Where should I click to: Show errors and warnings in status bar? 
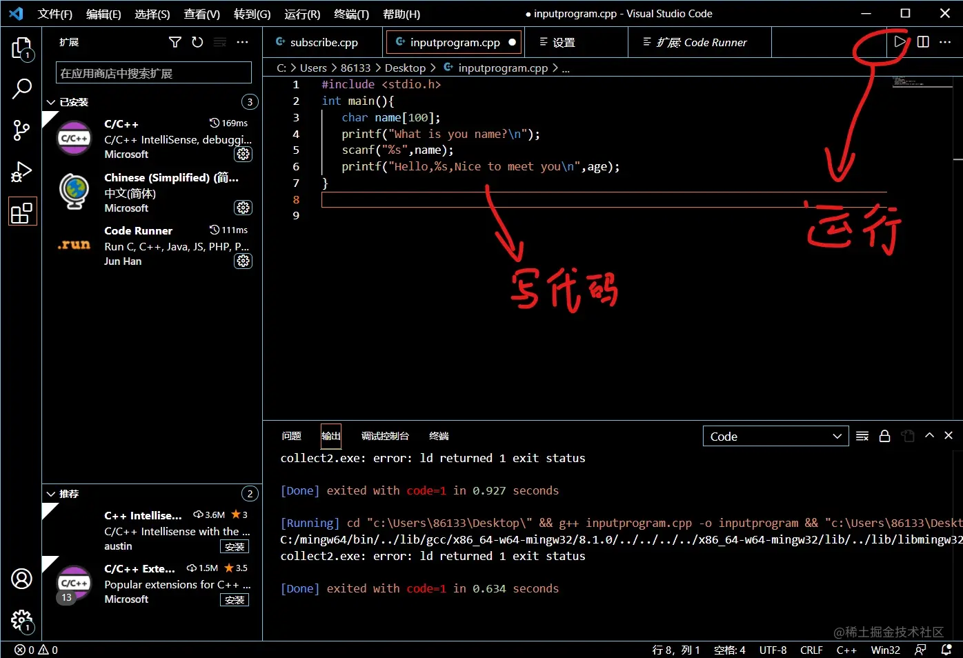click(x=37, y=650)
